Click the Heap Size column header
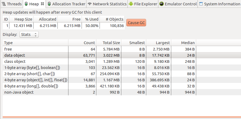The height and width of the screenshot is (119, 241). [21, 19]
